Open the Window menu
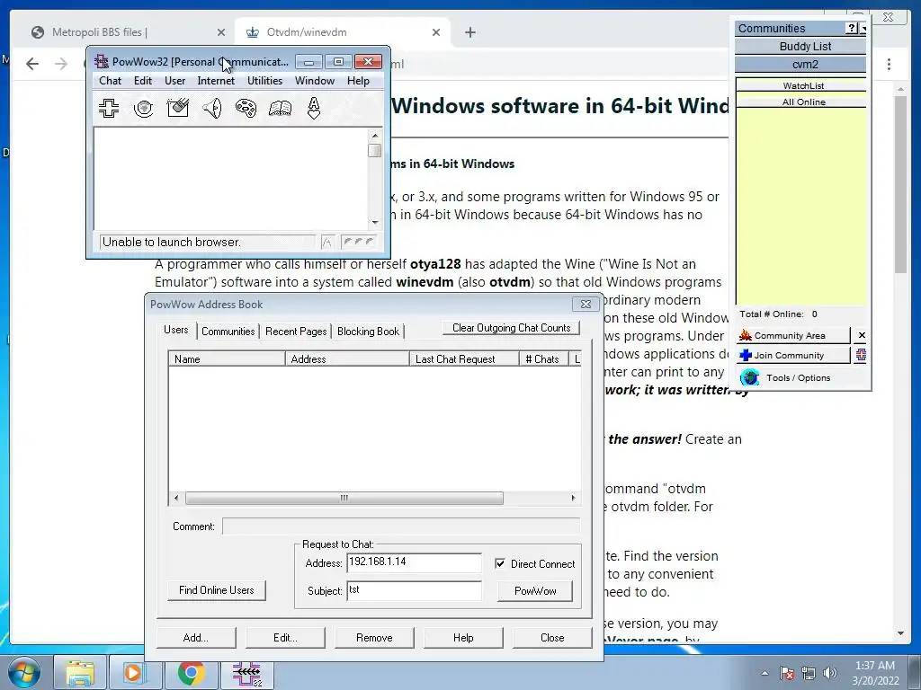 tap(314, 81)
